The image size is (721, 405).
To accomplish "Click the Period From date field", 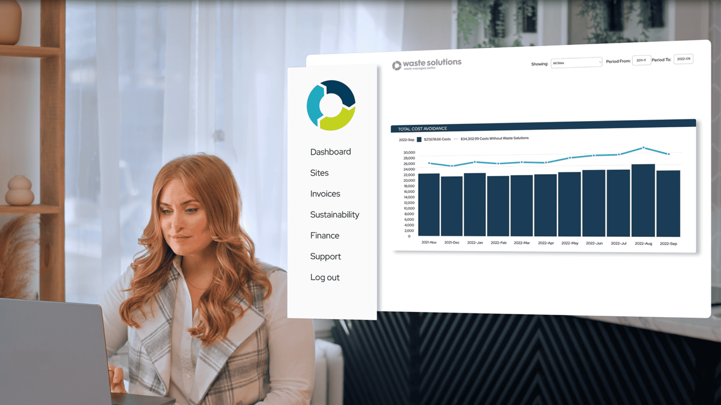I will pos(641,60).
